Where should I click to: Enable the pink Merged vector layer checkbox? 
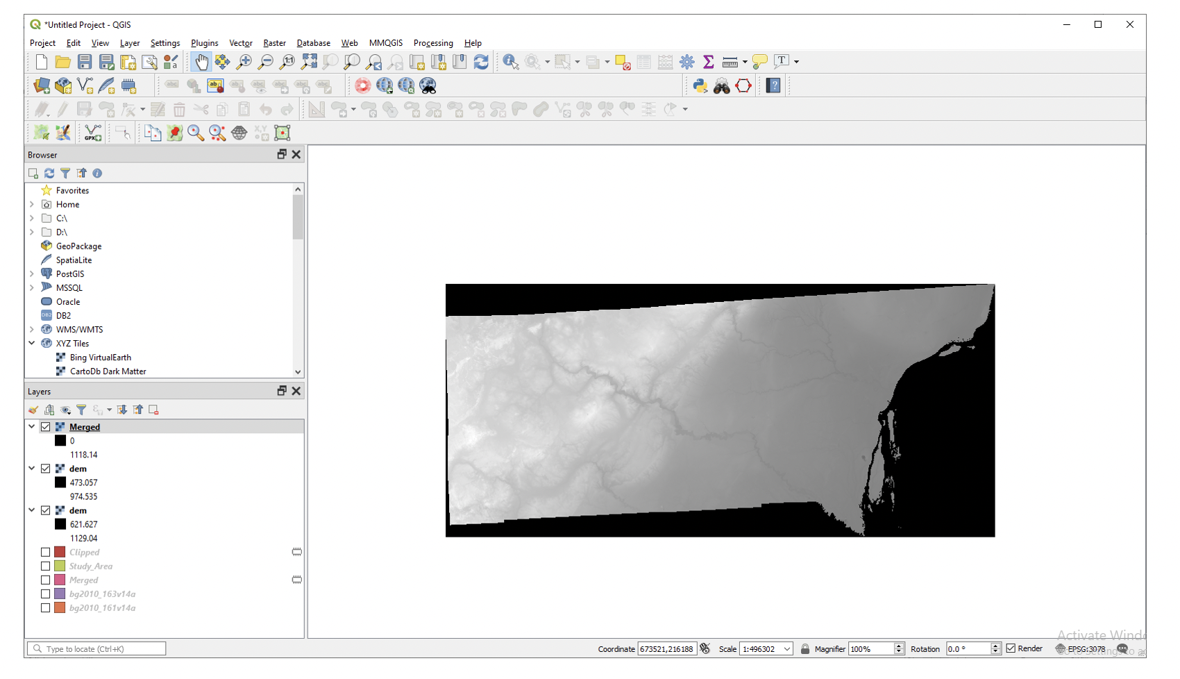click(46, 580)
